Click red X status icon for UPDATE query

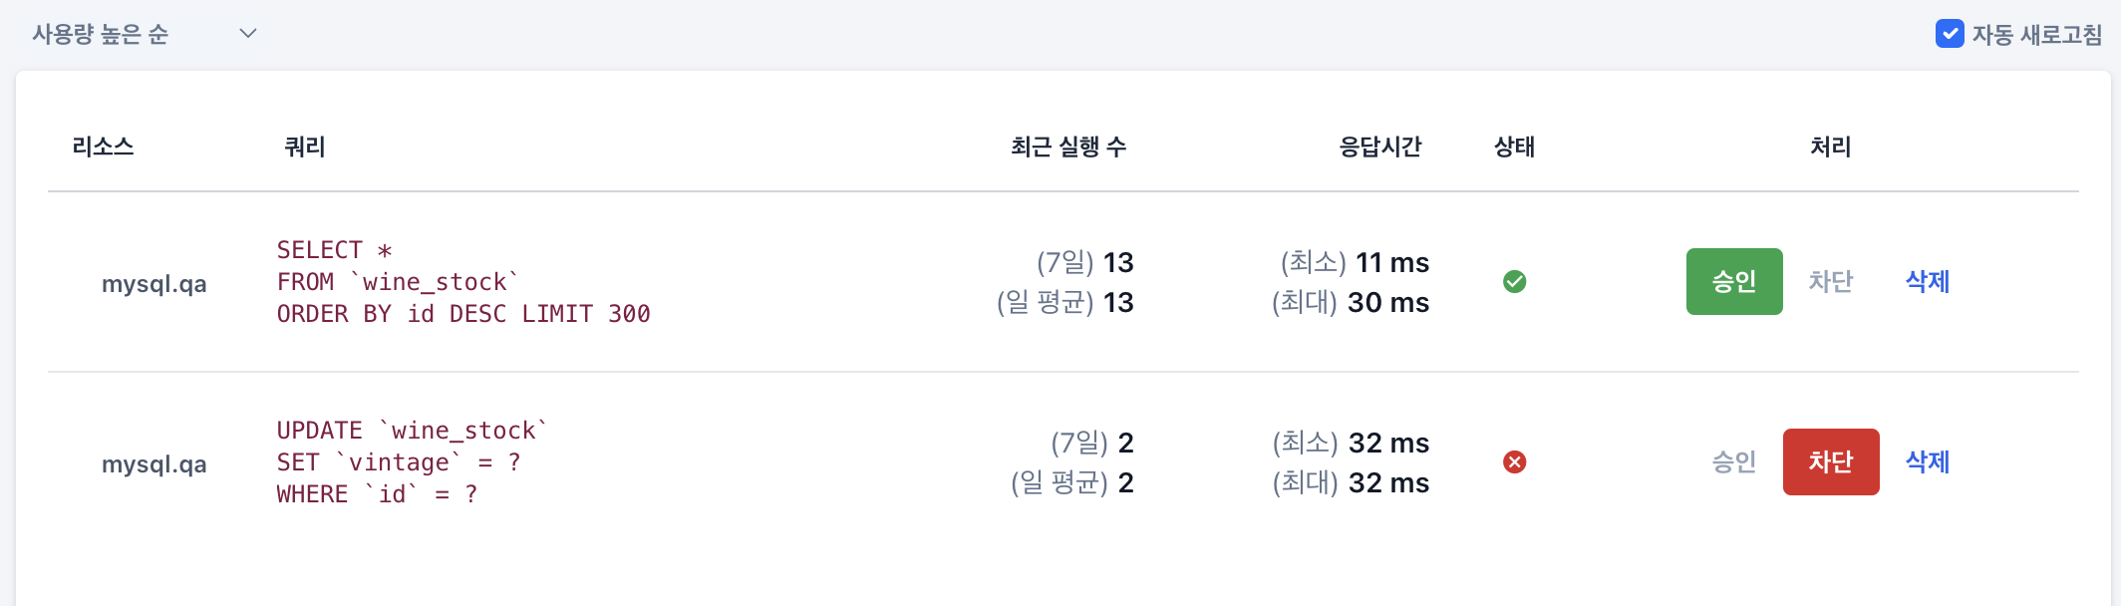1514,462
